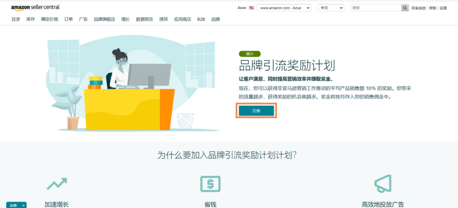Click the 注册 register button

click(x=256, y=111)
